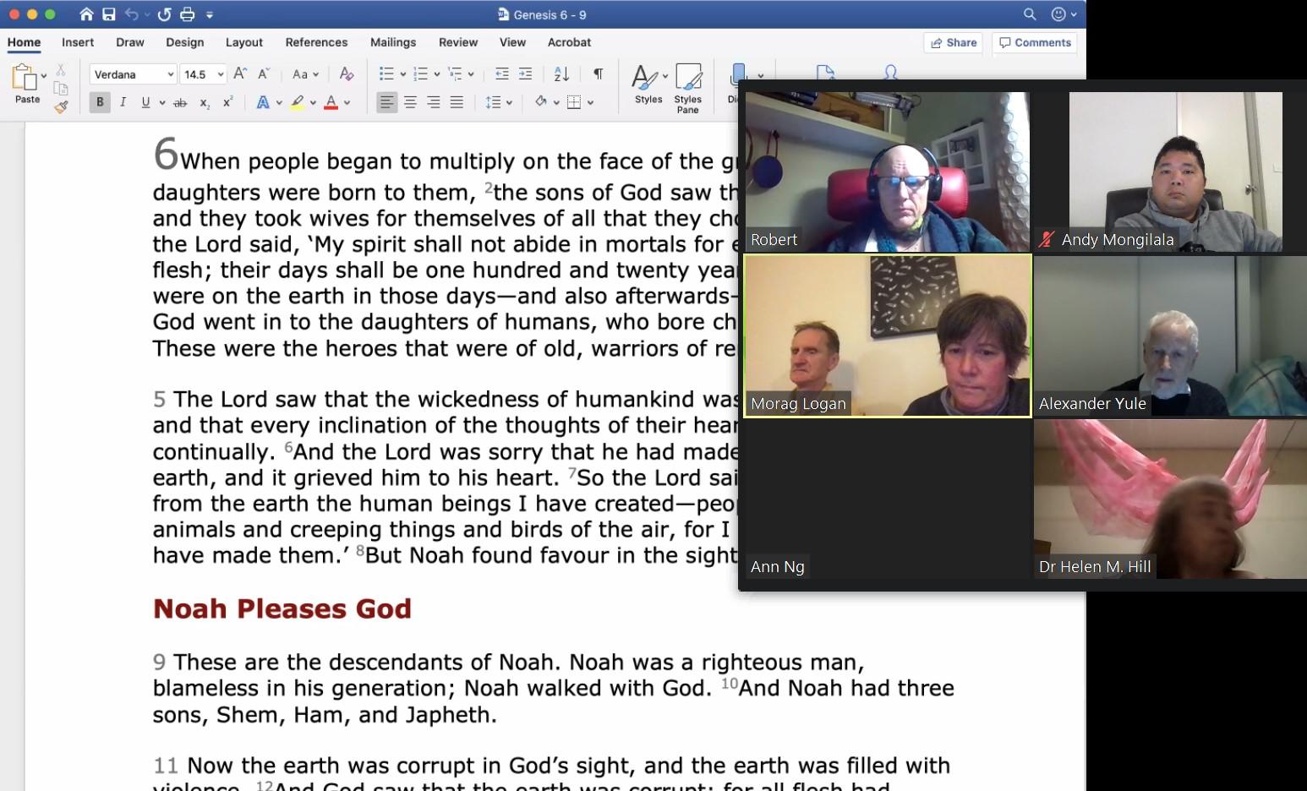The height and width of the screenshot is (791, 1307).
Task: Switch to the Design tab
Action: point(185,42)
